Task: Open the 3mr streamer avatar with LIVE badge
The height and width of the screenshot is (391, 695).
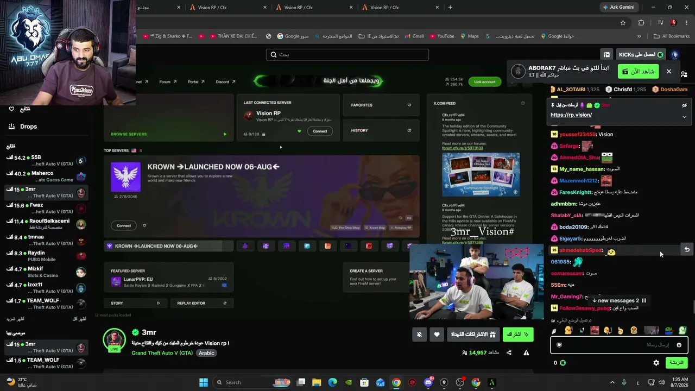Action: [114, 340]
